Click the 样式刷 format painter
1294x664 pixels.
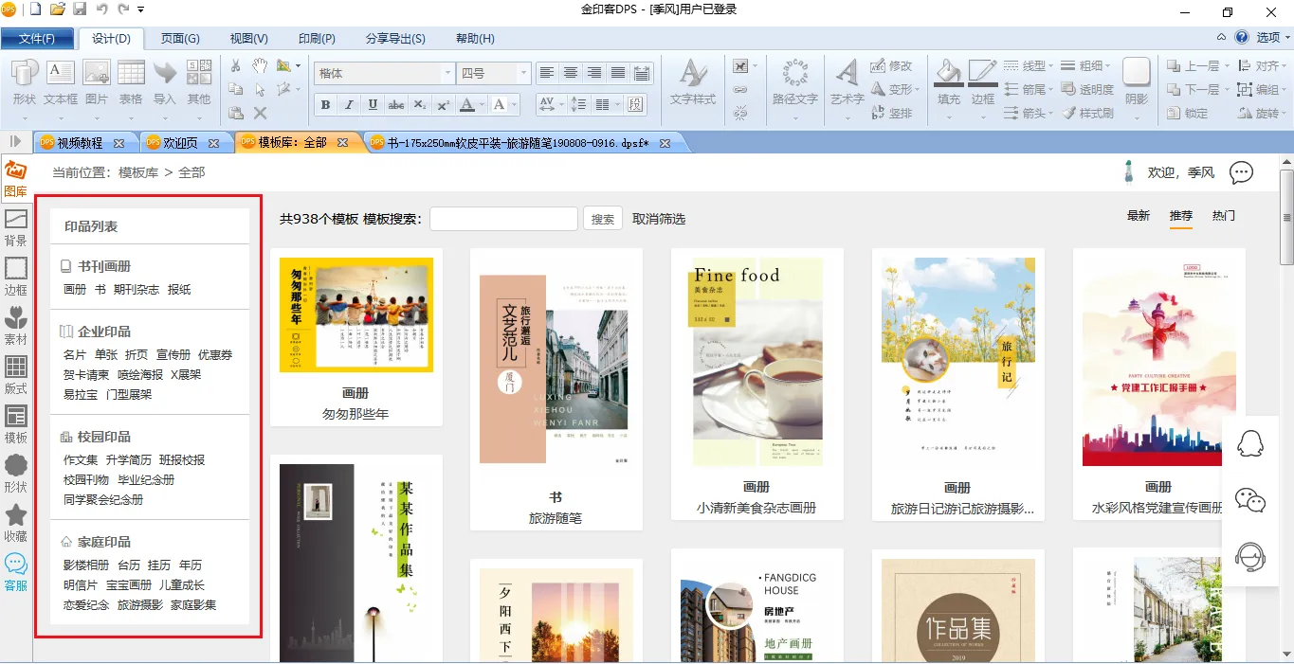[x=1087, y=113]
